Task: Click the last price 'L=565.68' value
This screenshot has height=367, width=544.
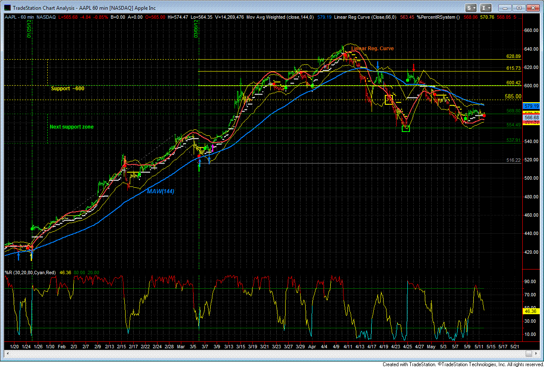Action: tap(67, 17)
